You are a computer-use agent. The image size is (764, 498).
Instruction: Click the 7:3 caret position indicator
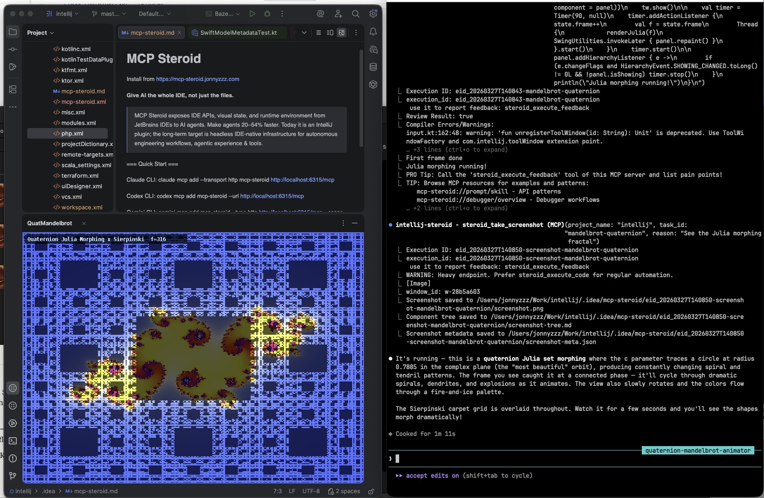tap(277, 491)
